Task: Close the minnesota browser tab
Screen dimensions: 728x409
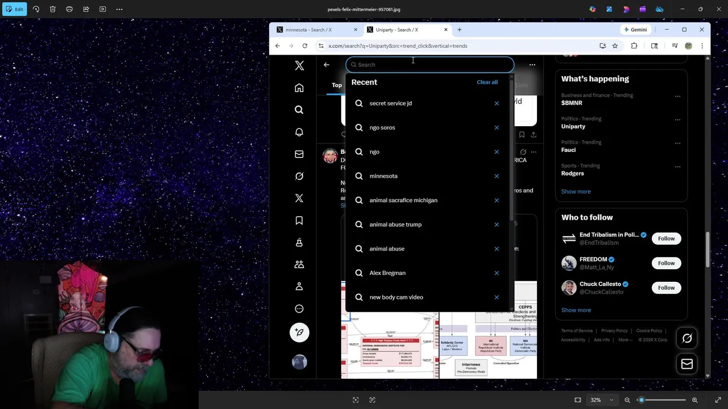Action: [355, 30]
